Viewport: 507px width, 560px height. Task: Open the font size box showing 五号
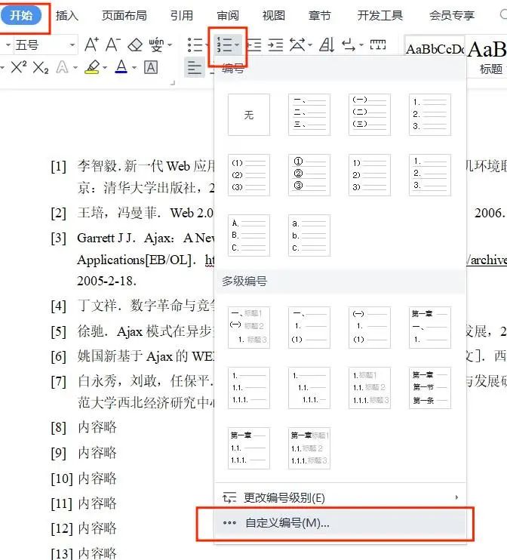coord(45,45)
